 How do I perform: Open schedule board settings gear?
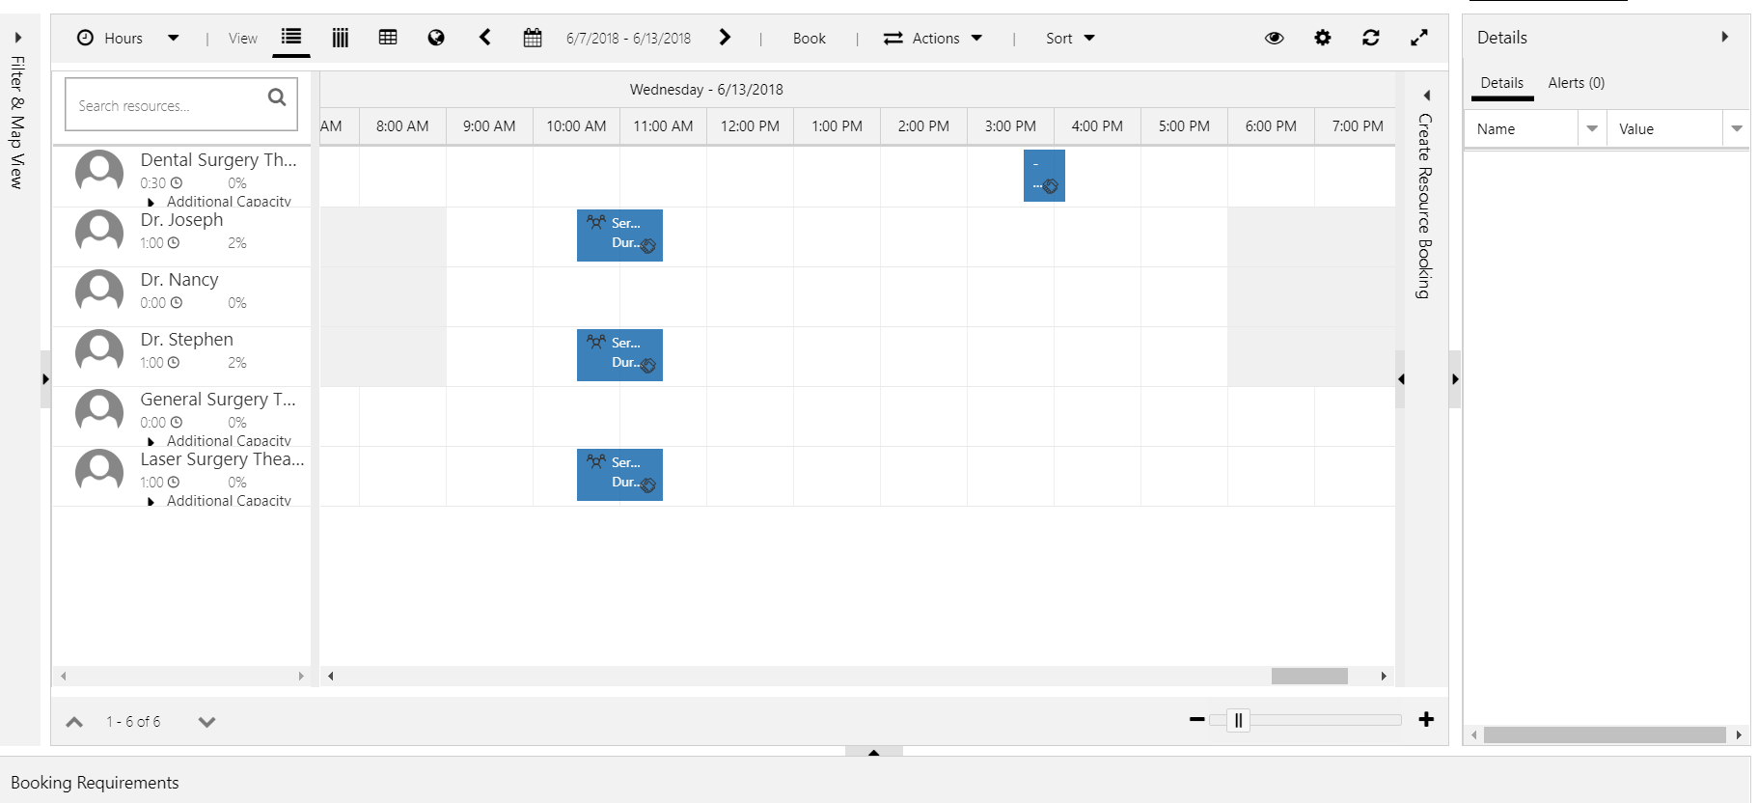click(1323, 38)
